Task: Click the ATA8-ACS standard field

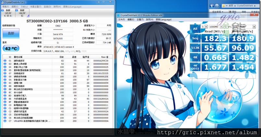Action: click(x=77, y=47)
